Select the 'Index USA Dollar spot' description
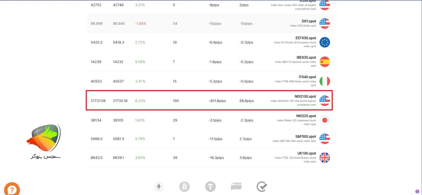Screen dimensions: 422x195 point(303,26)
